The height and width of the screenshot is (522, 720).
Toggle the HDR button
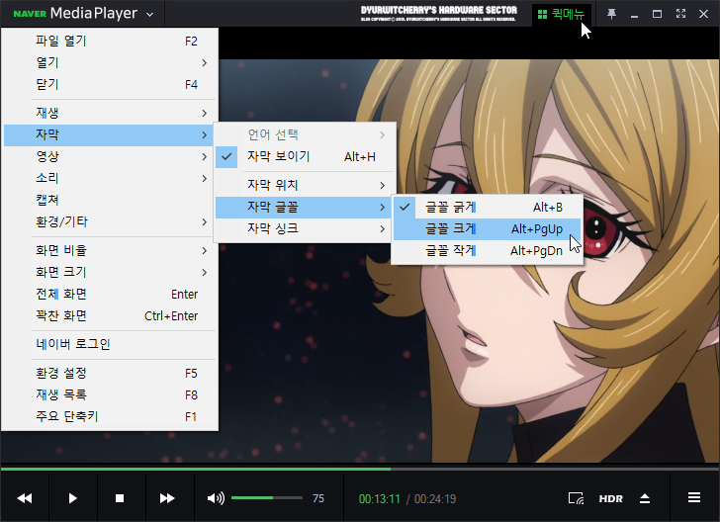(611, 499)
